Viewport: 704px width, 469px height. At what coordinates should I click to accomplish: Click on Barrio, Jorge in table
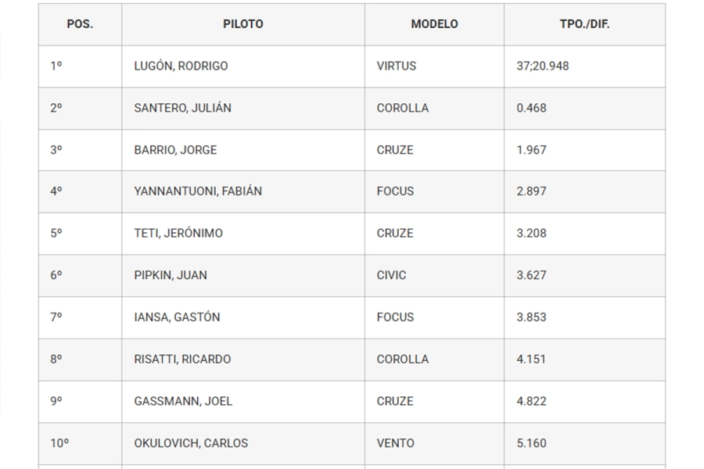click(x=175, y=150)
